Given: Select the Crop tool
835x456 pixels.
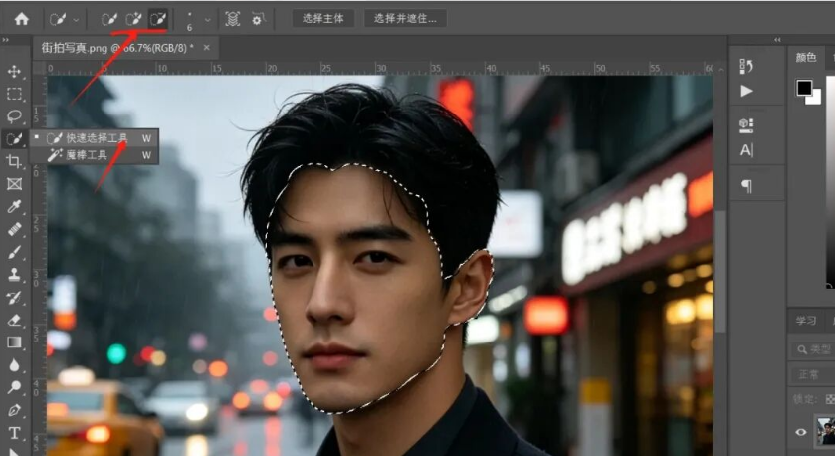Looking at the screenshot, I should 14,161.
